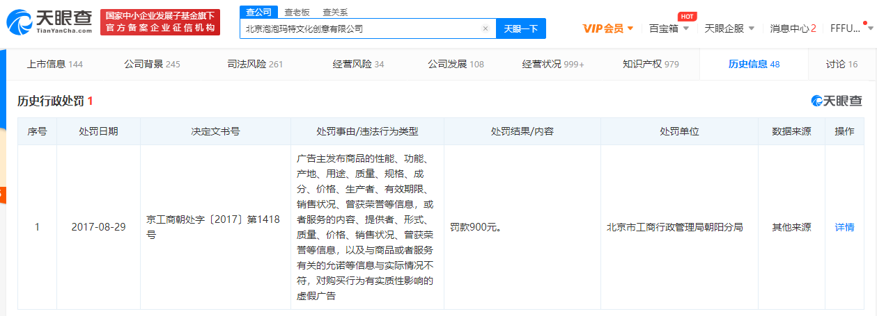Screen dimensions: 877x316
Task: Select 北京市工商行政管理局朝阳分局 cell
Action: (x=679, y=227)
